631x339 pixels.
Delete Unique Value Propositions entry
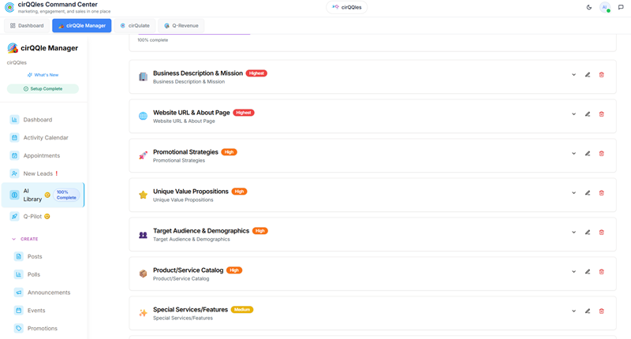pos(602,193)
